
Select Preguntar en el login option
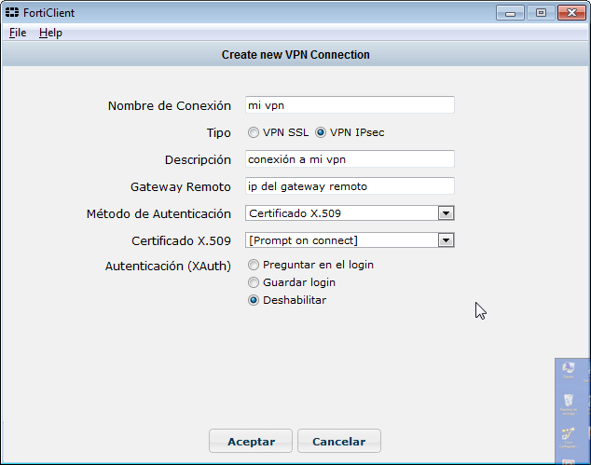click(254, 265)
